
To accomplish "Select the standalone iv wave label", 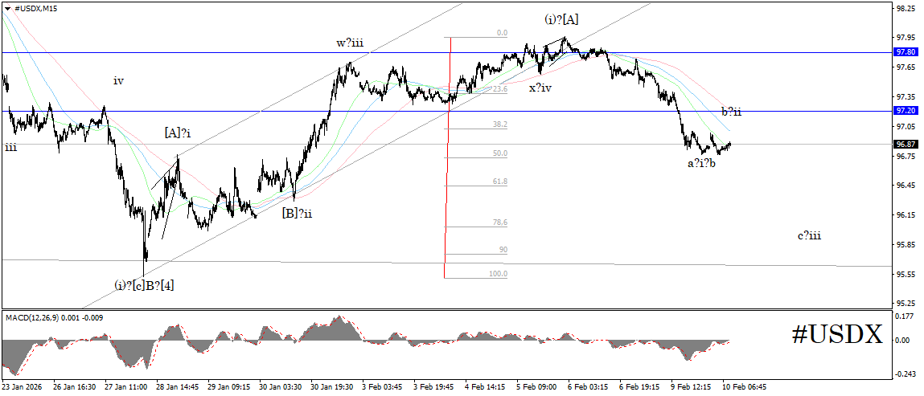I will 118,81.
